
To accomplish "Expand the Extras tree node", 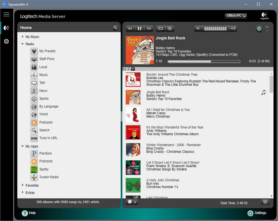I will pos(23,192).
